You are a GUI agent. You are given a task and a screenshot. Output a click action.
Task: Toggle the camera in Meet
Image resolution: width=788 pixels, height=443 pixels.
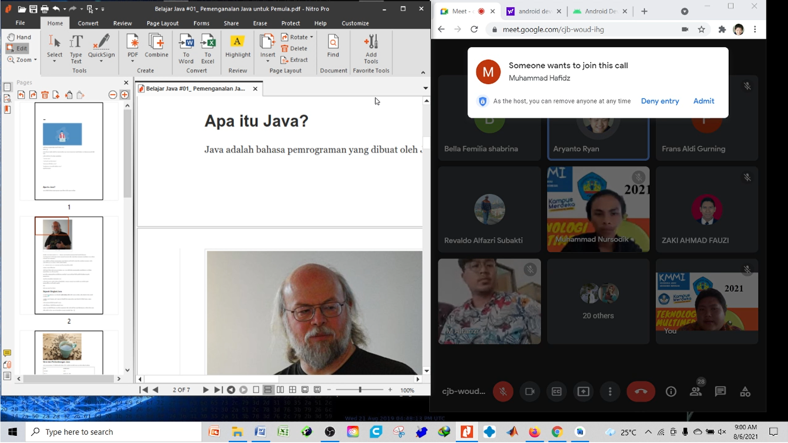[530, 391]
